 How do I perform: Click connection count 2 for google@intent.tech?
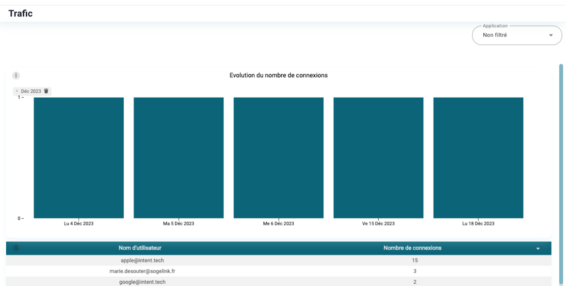pyautogui.click(x=415, y=282)
